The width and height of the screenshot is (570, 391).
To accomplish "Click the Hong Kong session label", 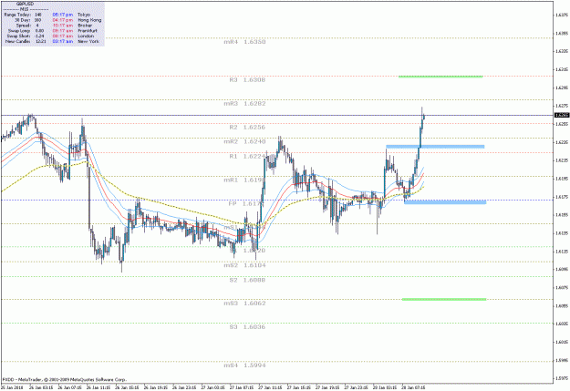I will click(89, 20).
